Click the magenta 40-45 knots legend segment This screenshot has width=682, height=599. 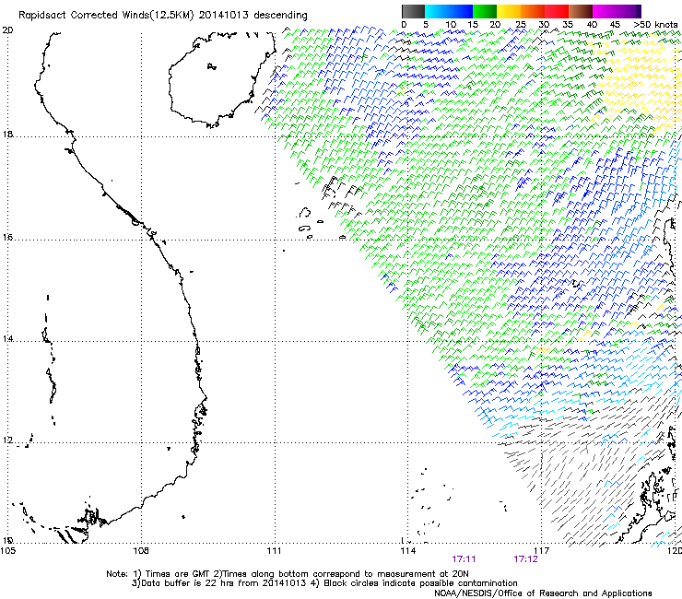(605, 11)
